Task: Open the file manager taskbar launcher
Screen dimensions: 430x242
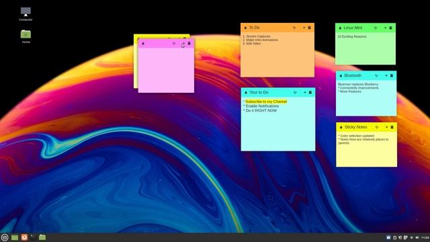Action: (x=42, y=237)
